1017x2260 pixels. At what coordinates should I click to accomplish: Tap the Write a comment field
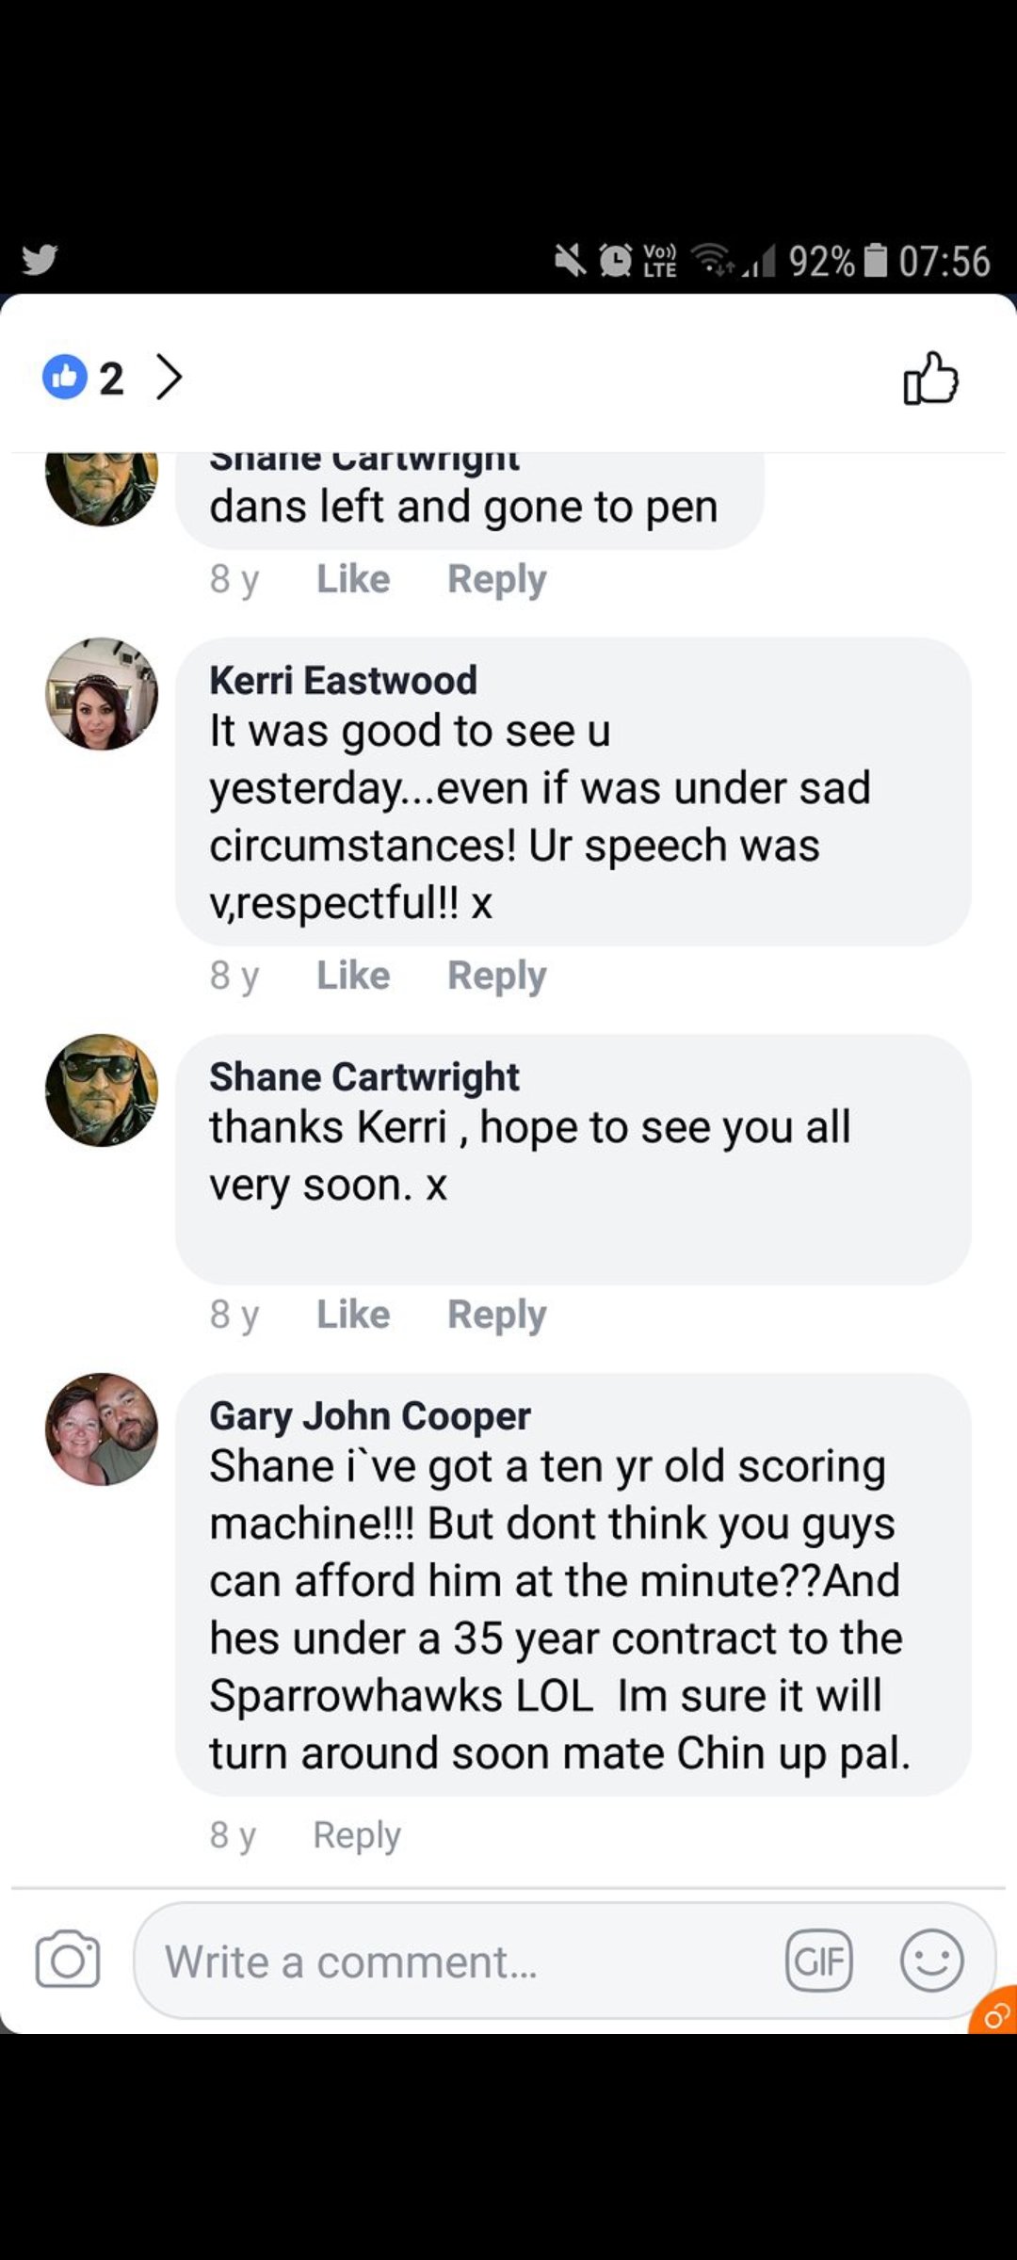point(461,1961)
